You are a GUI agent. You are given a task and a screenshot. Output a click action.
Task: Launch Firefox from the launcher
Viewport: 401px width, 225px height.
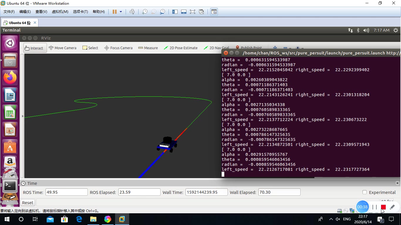pyautogui.click(x=10, y=78)
